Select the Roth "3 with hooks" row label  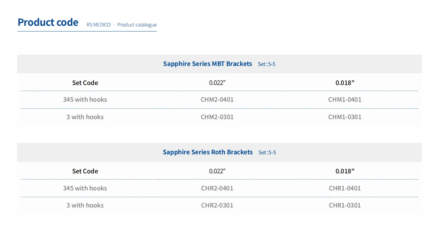point(85,205)
